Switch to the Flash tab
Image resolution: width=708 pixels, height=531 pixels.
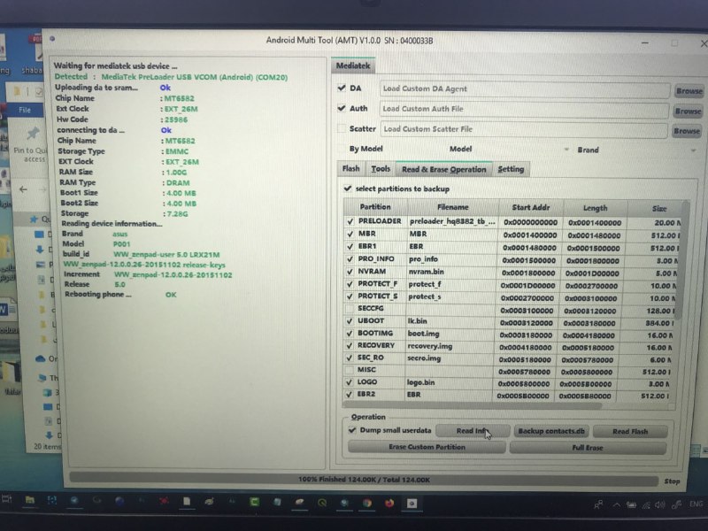click(350, 169)
